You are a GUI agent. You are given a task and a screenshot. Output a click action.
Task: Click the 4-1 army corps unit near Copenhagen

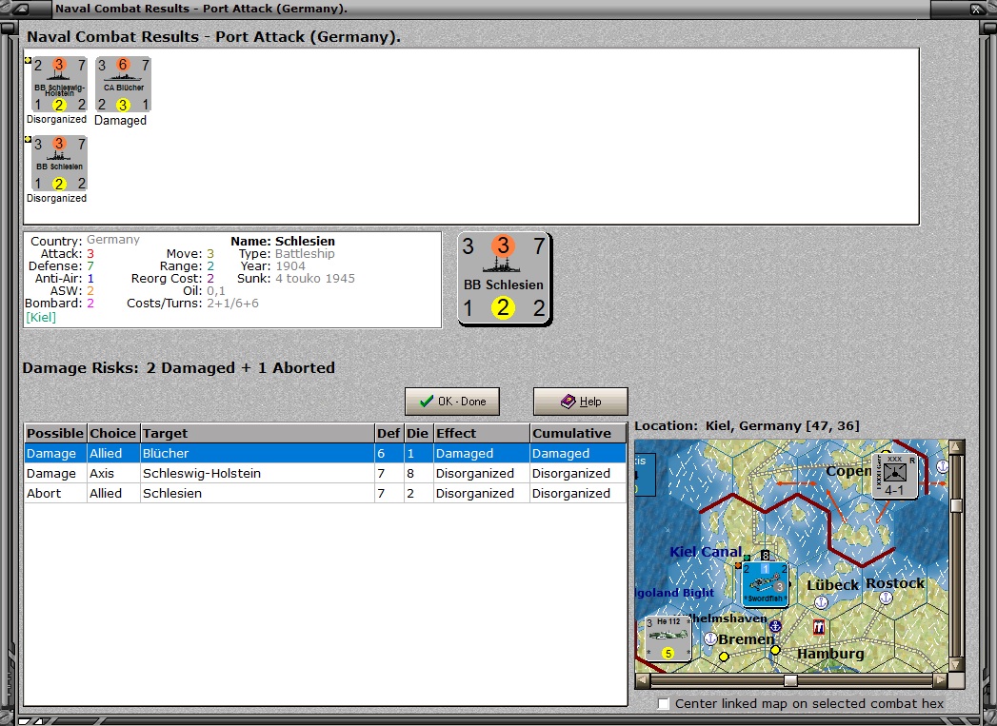(894, 475)
